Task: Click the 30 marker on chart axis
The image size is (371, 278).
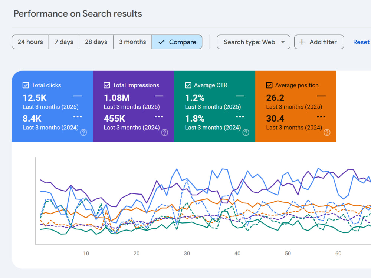Action: 187,254
